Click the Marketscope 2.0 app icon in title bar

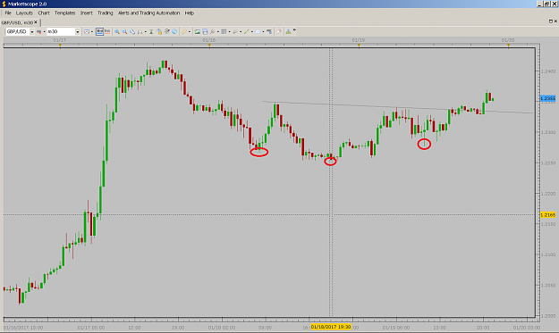click(4, 4)
